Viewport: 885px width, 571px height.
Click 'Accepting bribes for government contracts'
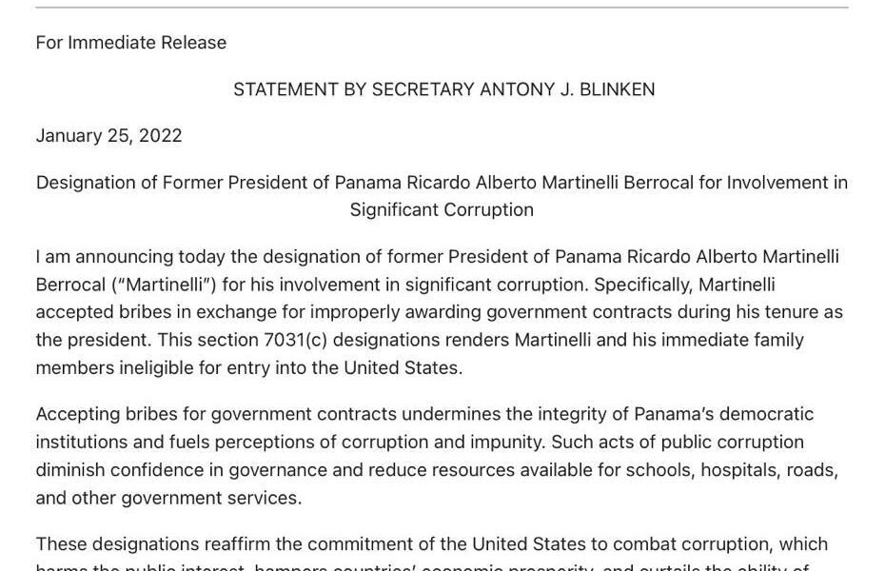(216, 415)
